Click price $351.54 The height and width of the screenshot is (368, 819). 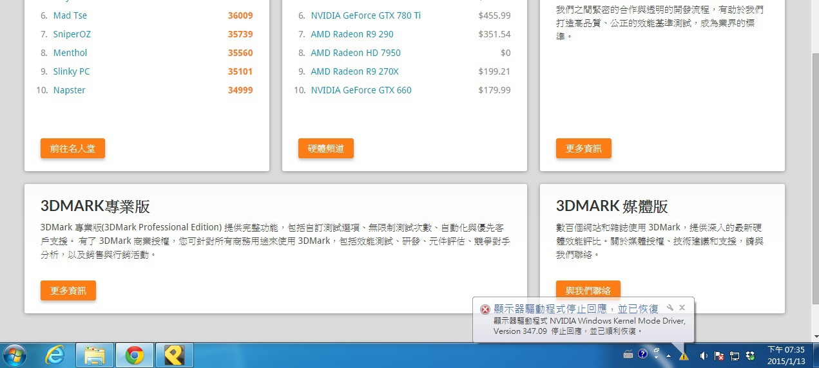[495, 34]
